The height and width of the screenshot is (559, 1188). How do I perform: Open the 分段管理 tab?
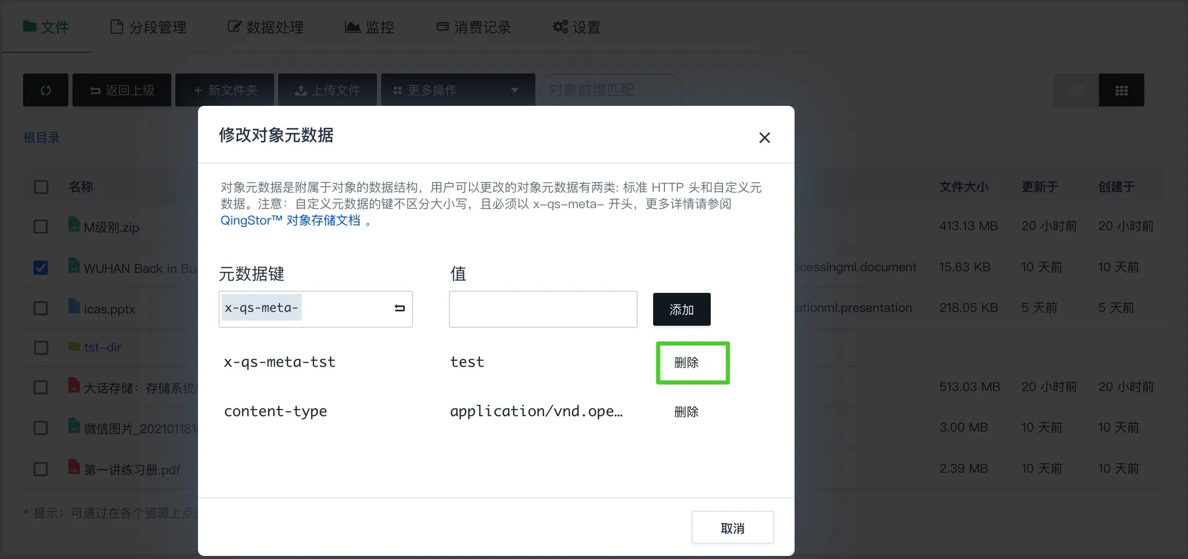(149, 27)
